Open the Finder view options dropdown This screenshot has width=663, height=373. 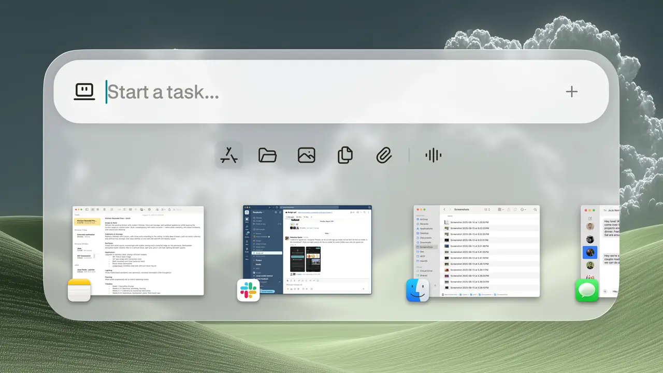[x=501, y=210]
